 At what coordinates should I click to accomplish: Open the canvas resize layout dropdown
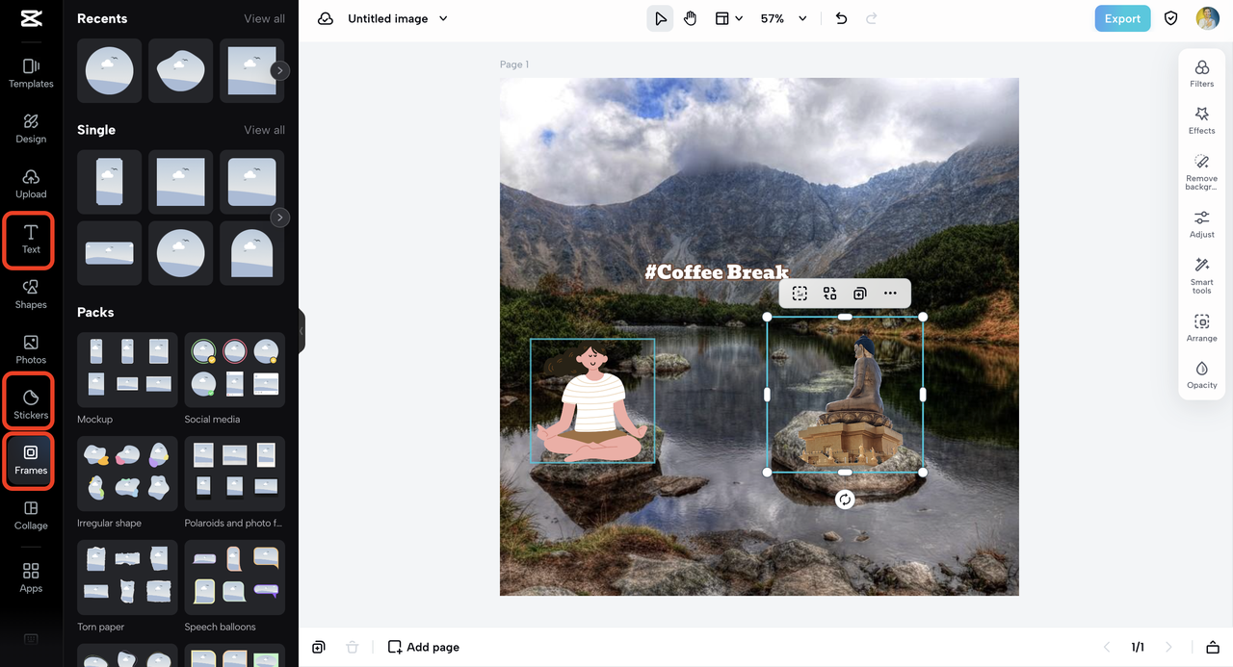728,18
